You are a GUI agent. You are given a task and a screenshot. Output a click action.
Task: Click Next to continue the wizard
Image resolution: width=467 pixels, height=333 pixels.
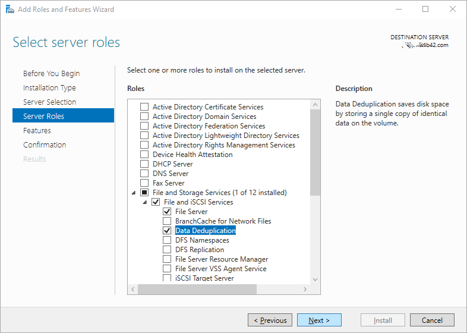tap(319, 320)
